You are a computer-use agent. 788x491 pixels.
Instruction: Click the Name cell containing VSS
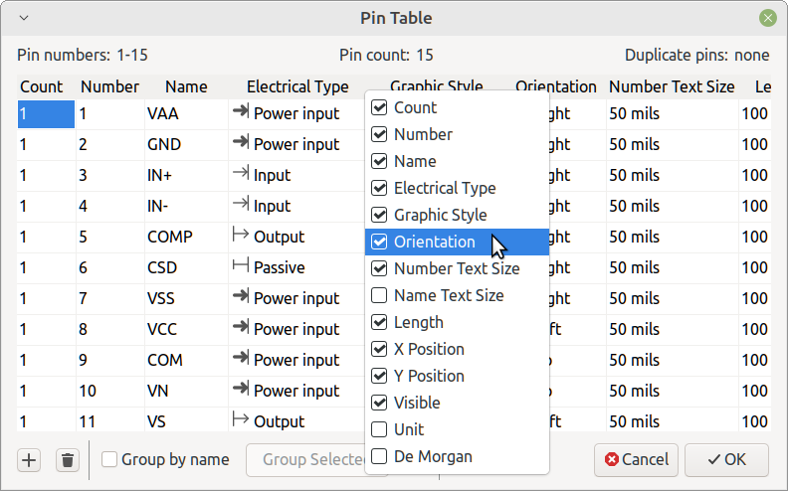pos(186,298)
